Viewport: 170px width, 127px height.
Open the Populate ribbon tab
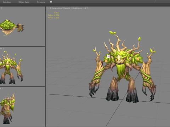41,2
